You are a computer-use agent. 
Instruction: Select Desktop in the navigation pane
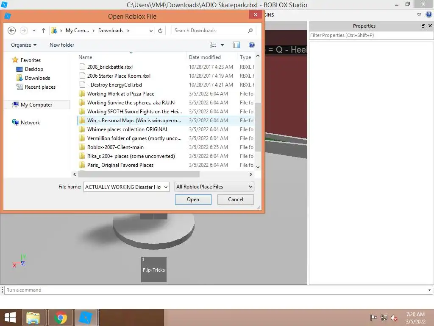point(34,69)
